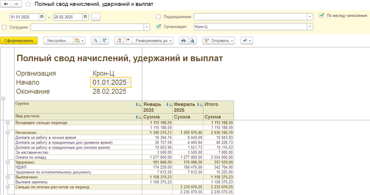370x195 pixels.
Task: Click into the start date field
Action: pyautogui.click(x=24, y=17)
